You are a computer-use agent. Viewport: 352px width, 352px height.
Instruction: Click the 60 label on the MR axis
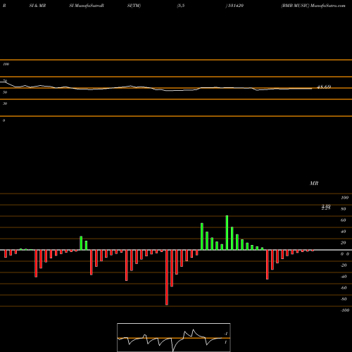click(x=344, y=220)
